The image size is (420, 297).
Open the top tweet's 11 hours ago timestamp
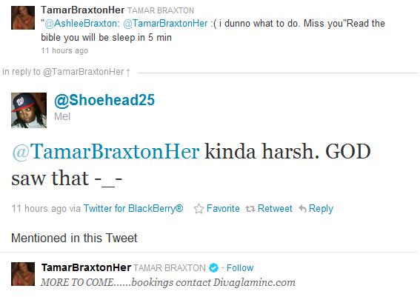64,50
